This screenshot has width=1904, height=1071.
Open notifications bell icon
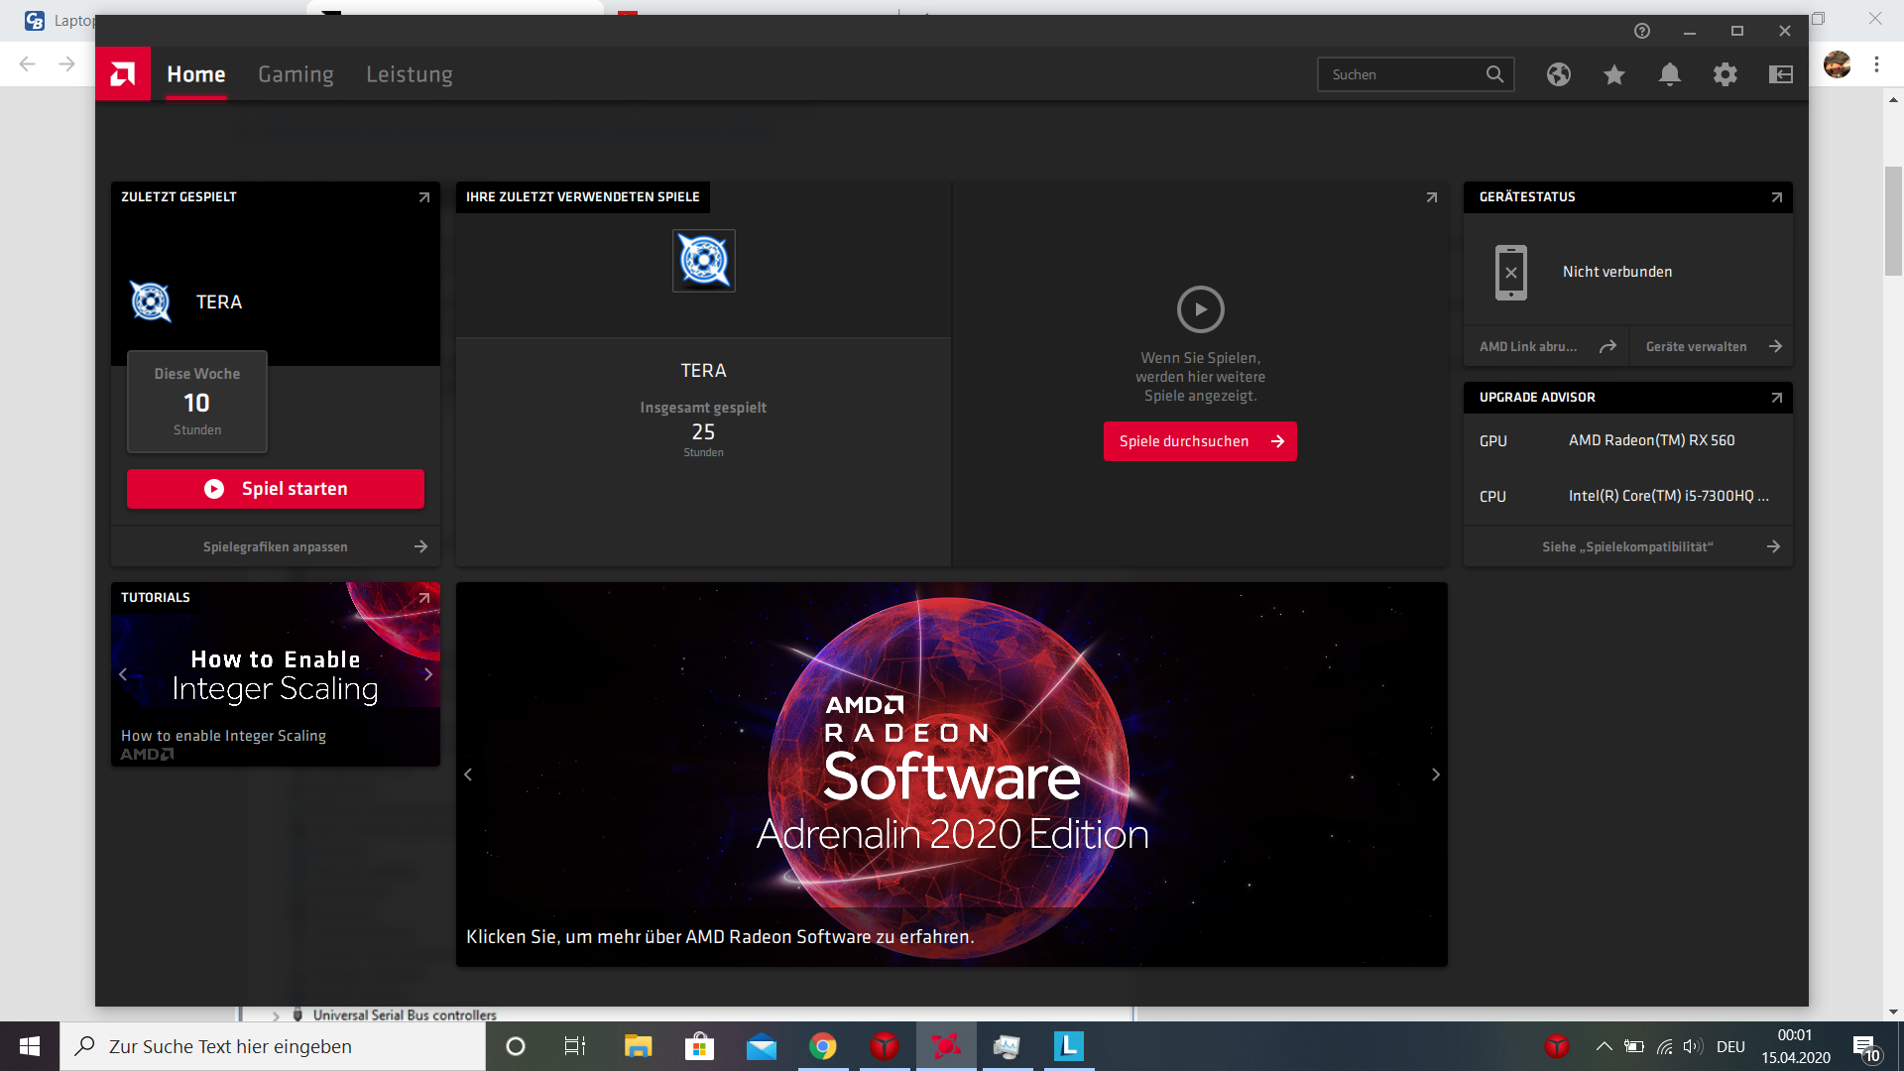pos(1669,74)
